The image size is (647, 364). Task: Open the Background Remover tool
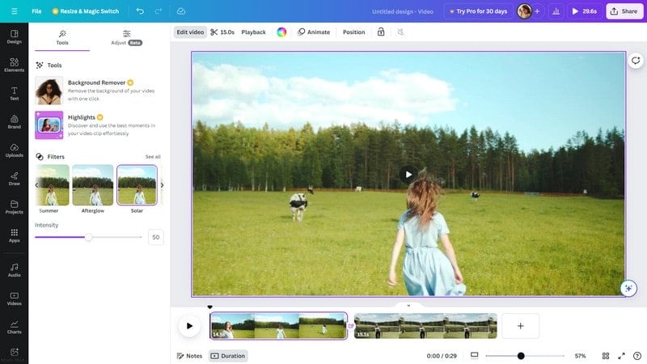(x=95, y=91)
